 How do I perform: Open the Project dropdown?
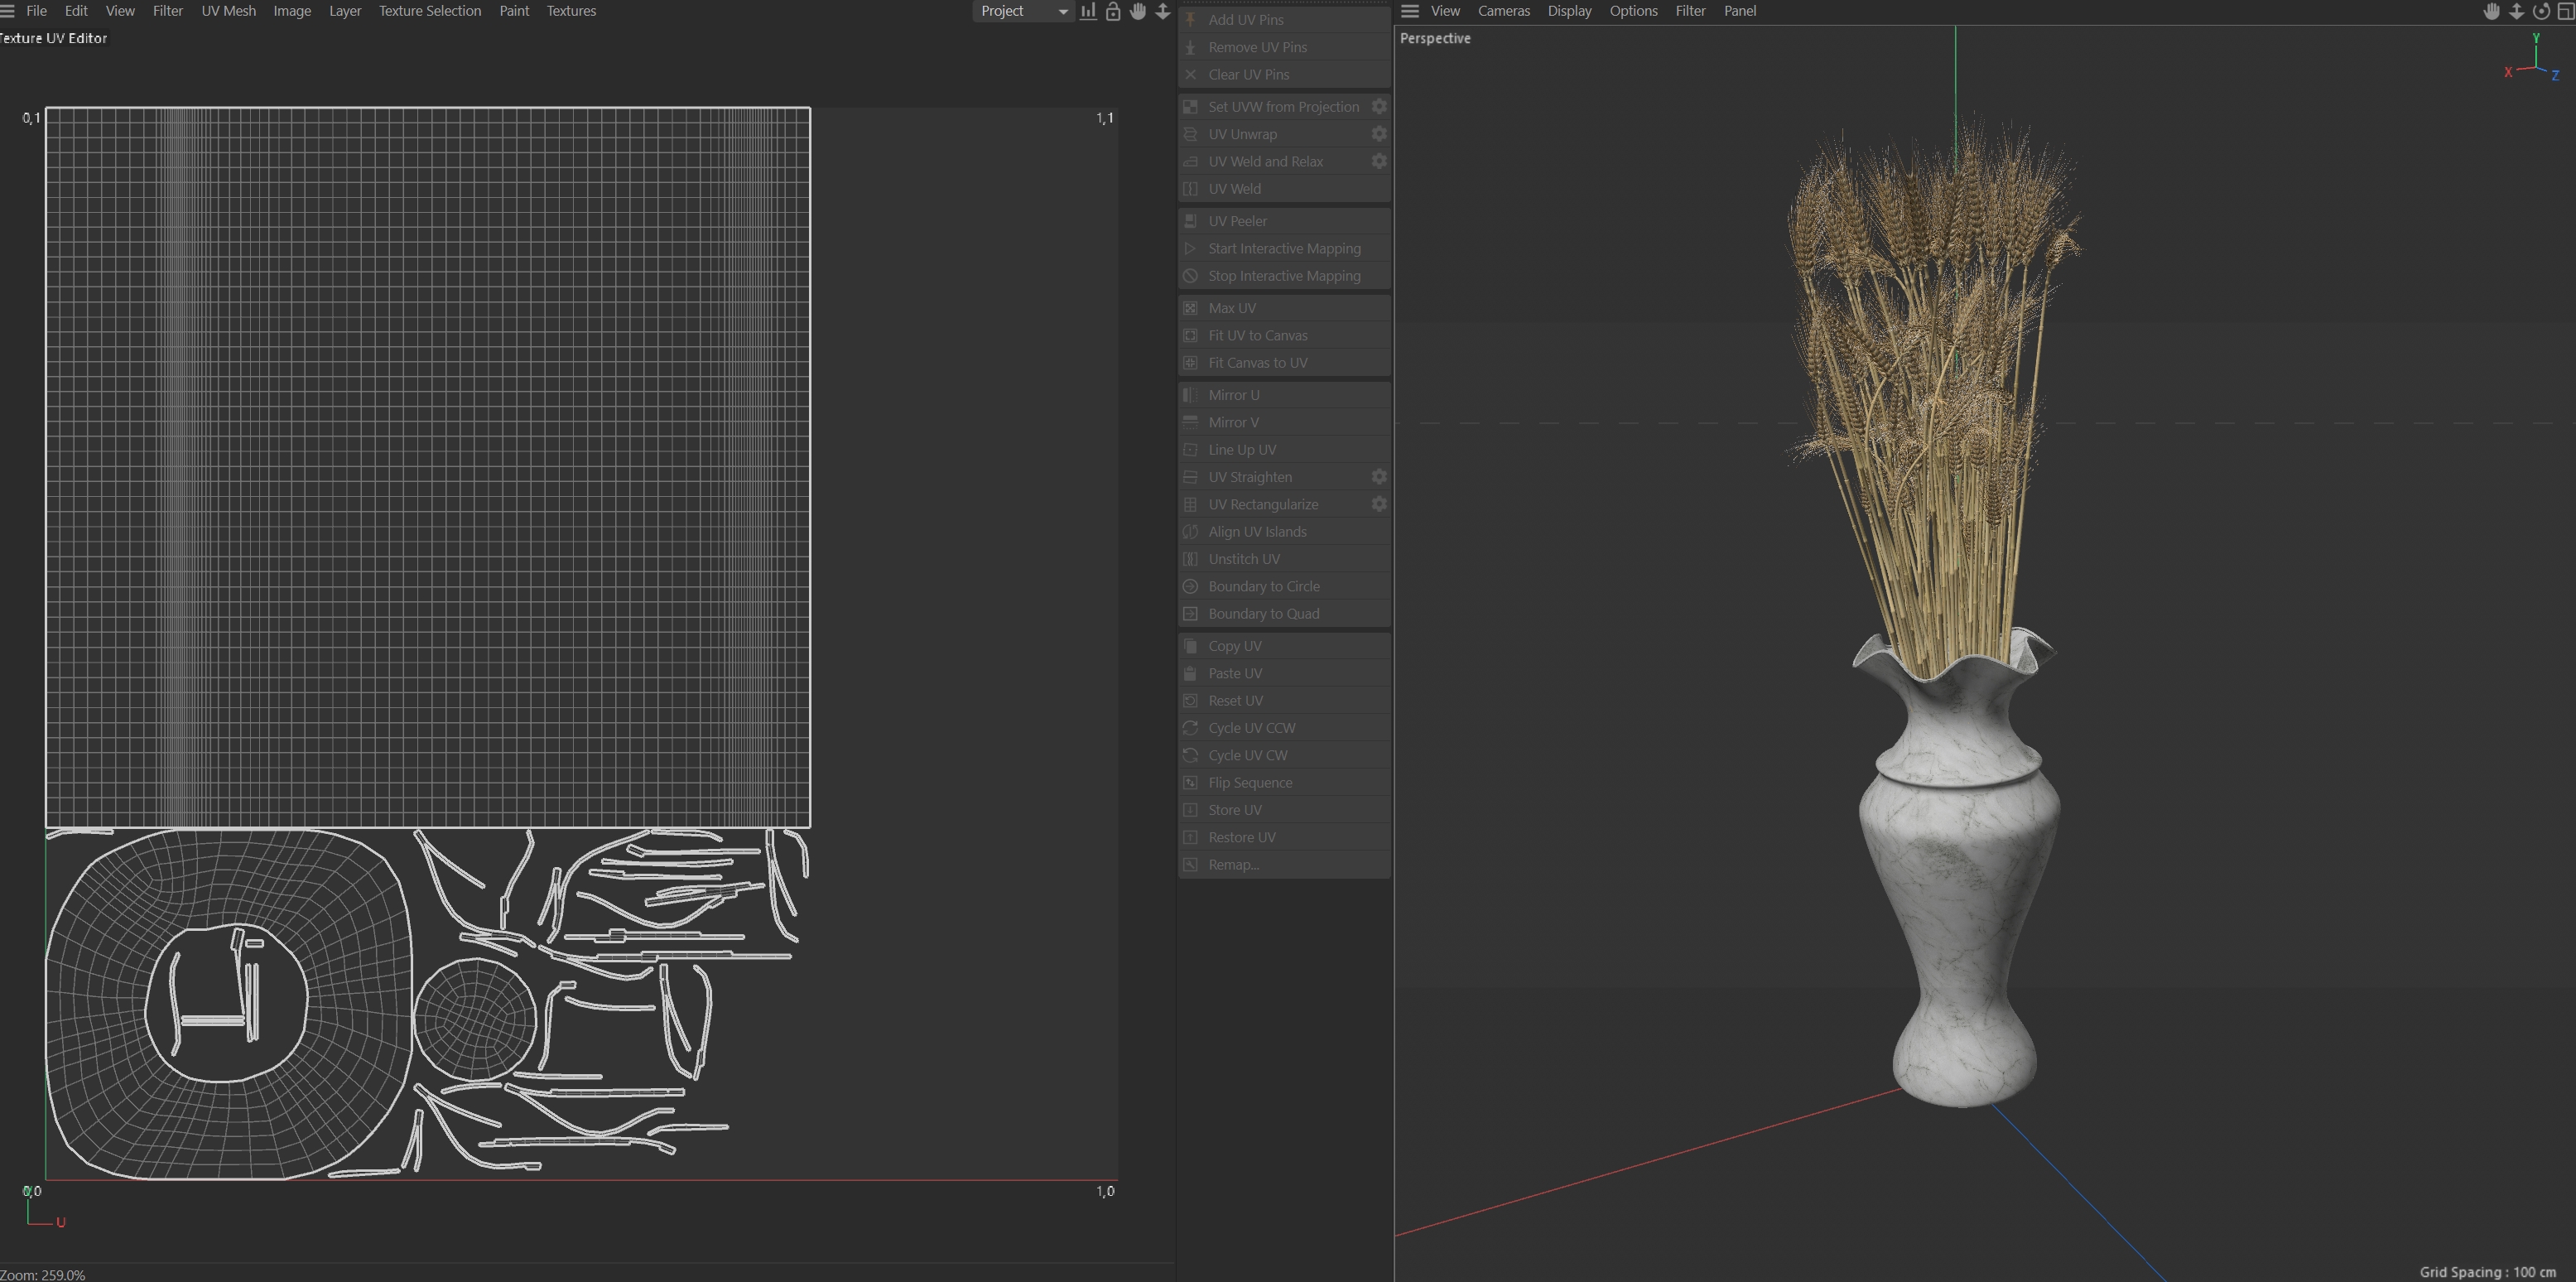point(1023,11)
